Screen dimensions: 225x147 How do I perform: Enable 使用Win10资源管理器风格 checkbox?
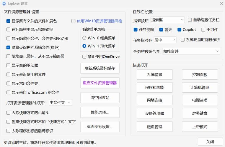(x=73, y=21)
